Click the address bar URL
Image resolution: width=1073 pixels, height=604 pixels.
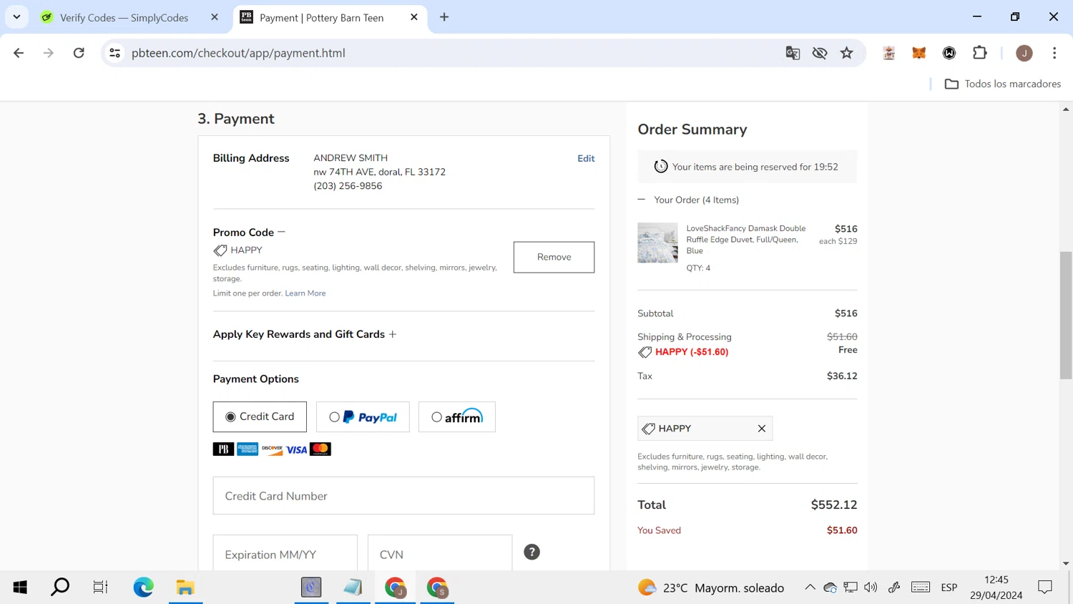tap(238, 53)
